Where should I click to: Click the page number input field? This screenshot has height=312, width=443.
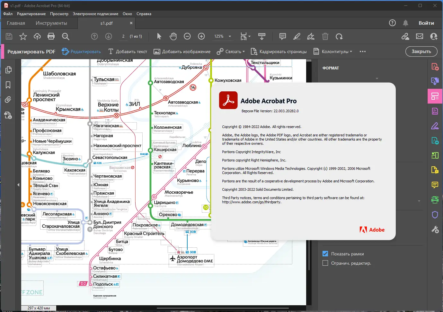tap(123, 36)
